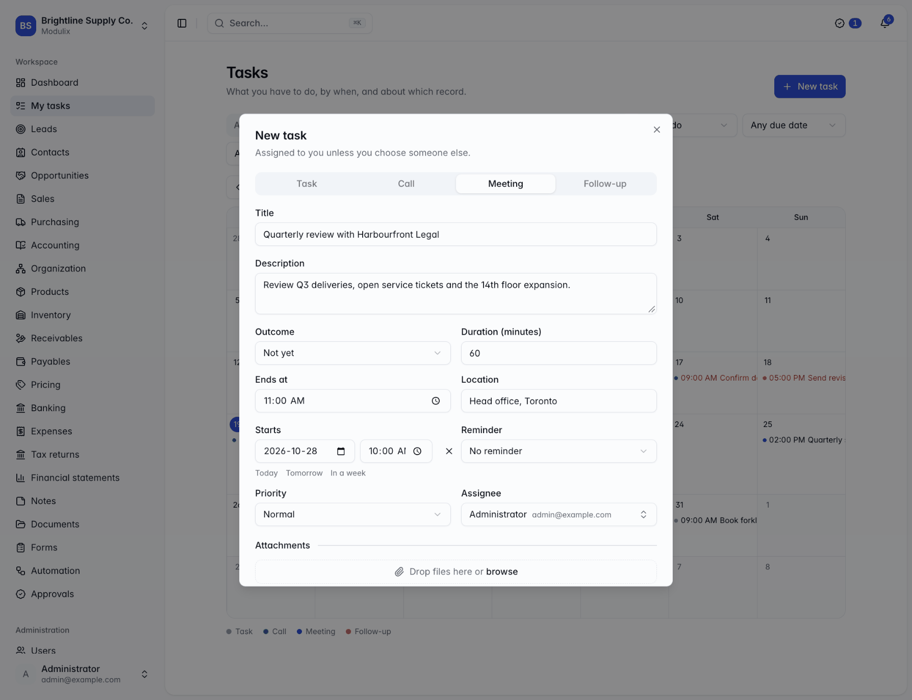Viewport: 912px width, 700px height.
Task: Click browse to attach files
Action: pyautogui.click(x=502, y=571)
